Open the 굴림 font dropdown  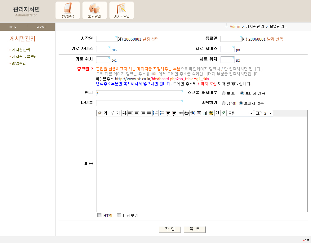click(x=240, y=113)
